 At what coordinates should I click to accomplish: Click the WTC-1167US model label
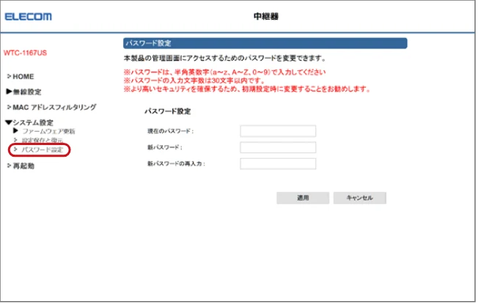[x=26, y=53]
